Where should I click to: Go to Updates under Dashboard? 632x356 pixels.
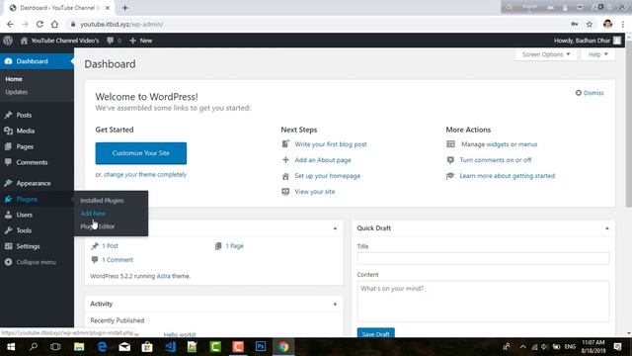point(17,92)
